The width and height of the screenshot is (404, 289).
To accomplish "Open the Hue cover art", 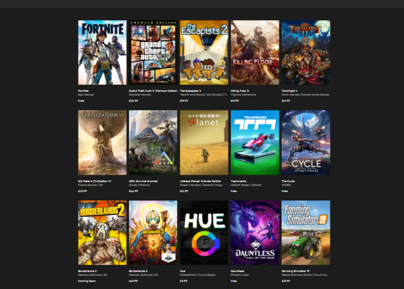I will [x=204, y=233].
